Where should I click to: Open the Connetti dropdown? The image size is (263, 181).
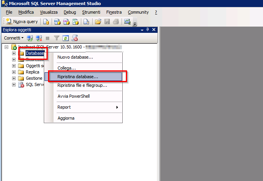coord(14,38)
